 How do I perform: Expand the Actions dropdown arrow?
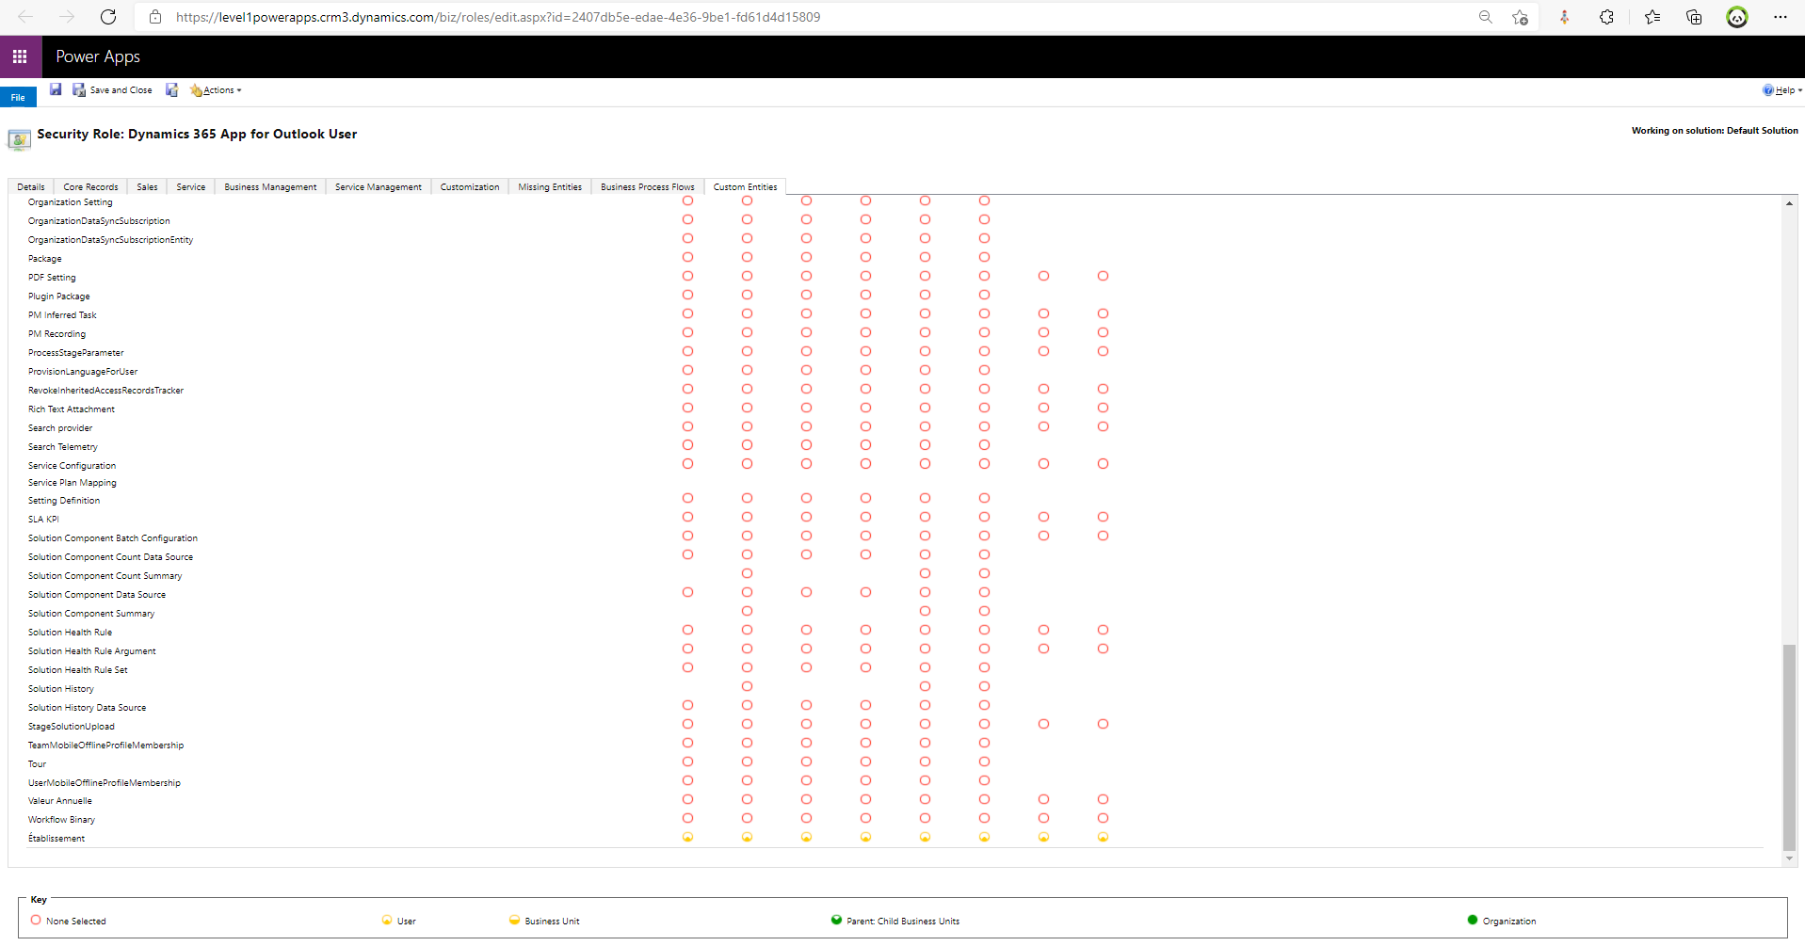239,90
